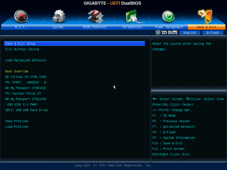Boot from WD My Passport 070B1032
The image size is (227, 170).
pyautogui.click(x=26, y=88)
